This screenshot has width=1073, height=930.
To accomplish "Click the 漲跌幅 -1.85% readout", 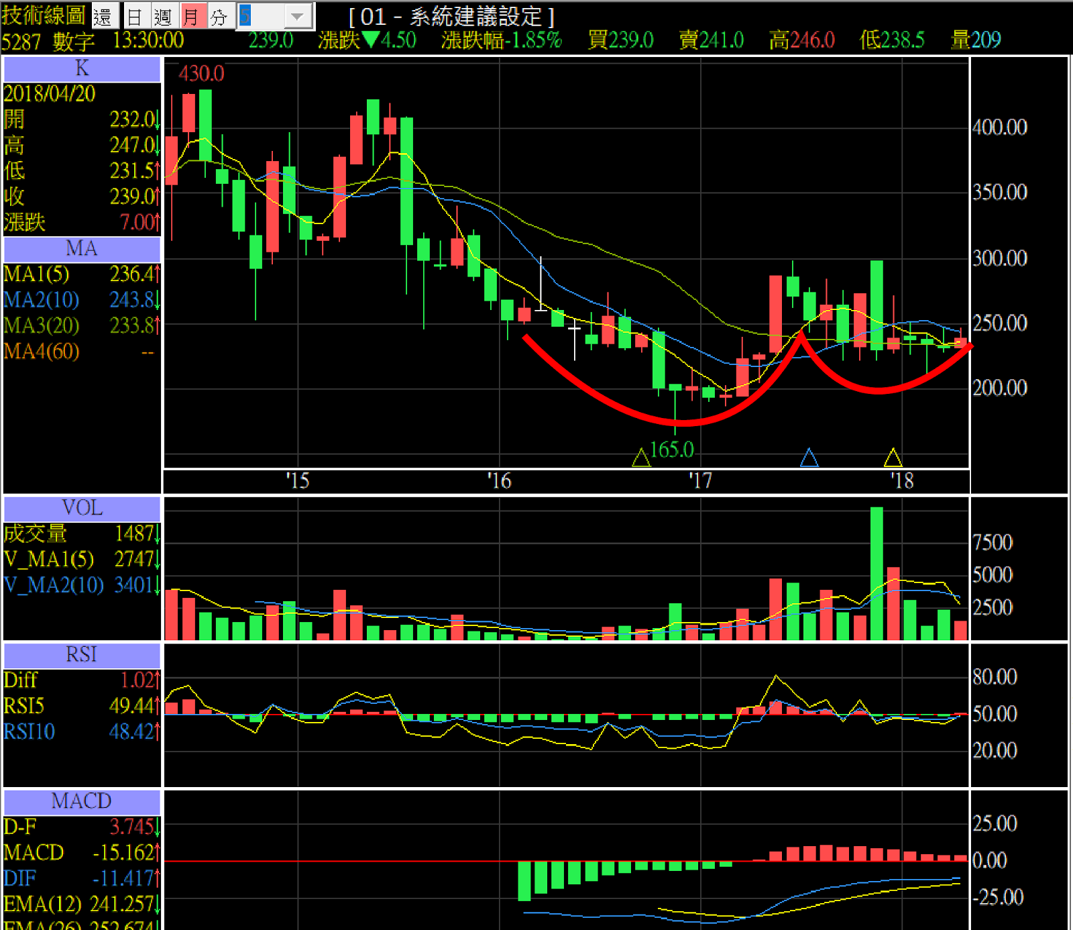I will click(502, 40).
